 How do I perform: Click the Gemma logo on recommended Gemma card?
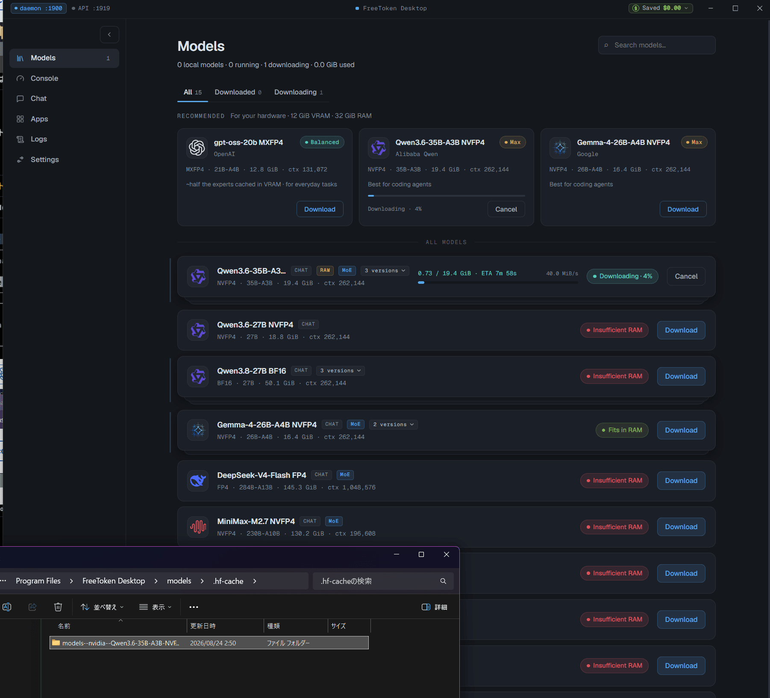pyautogui.click(x=560, y=147)
